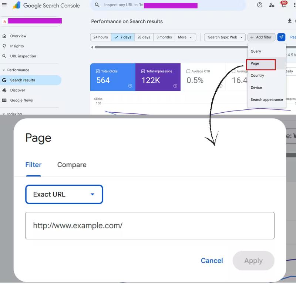Viewport: 296px width, 284px height.
Task: Open the Search type: Web dropdown
Action: [x=225, y=37]
